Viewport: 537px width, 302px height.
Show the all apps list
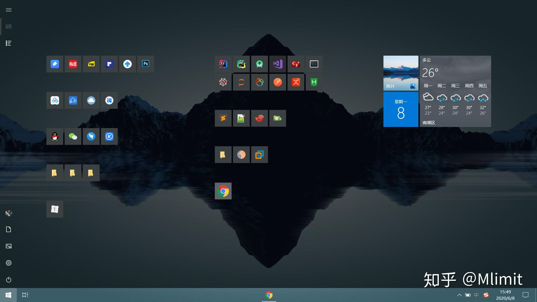9,43
